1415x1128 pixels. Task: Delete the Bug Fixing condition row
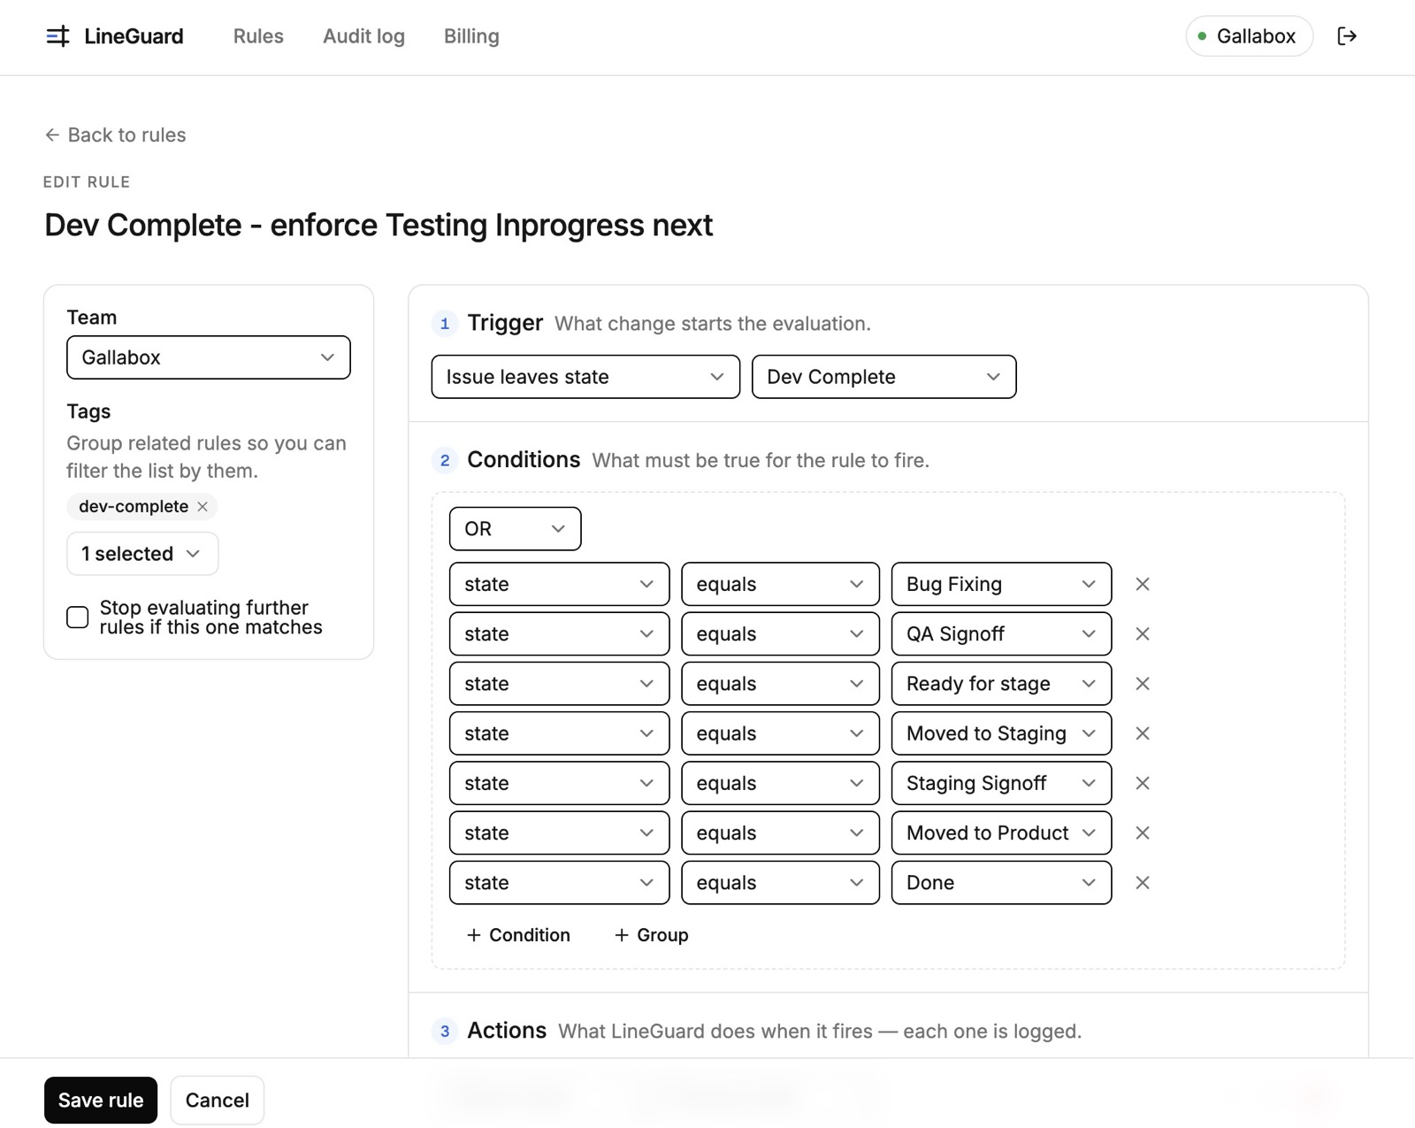click(x=1143, y=584)
